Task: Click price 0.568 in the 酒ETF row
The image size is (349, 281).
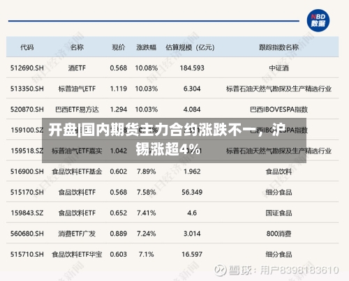Action: pyautogui.click(x=119, y=68)
